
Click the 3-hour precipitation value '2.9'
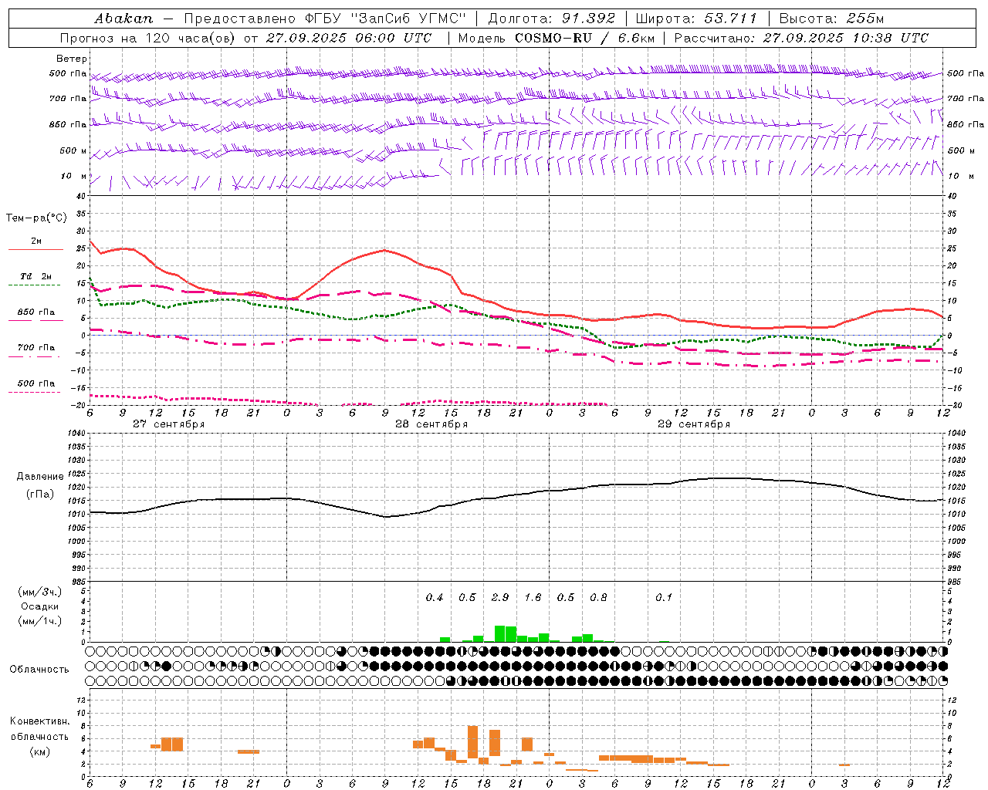[x=500, y=598]
